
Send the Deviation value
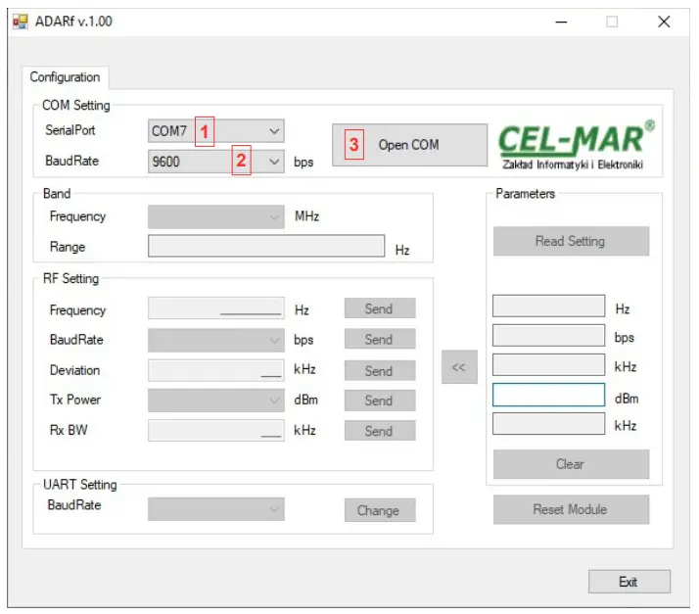point(380,370)
